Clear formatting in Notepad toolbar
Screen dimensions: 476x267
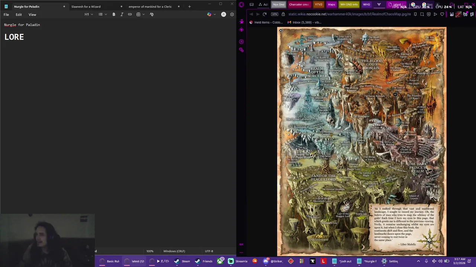pyautogui.click(x=152, y=14)
